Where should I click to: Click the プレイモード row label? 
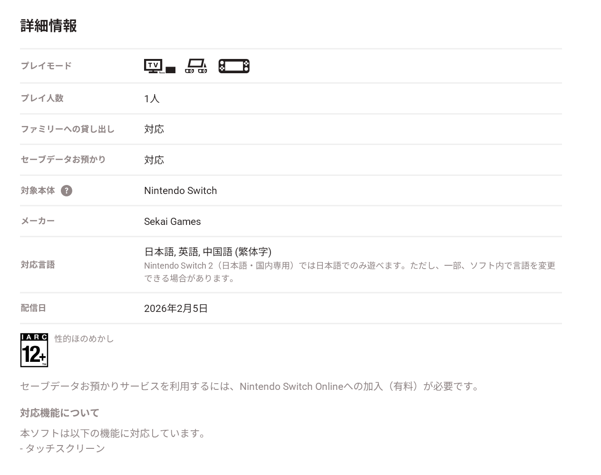point(46,66)
